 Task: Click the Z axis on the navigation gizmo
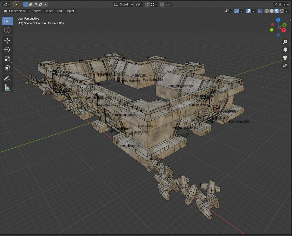[x=278, y=20]
